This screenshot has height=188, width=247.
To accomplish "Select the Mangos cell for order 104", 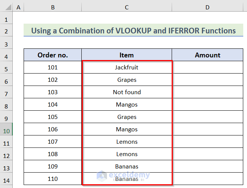I will [x=127, y=105].
